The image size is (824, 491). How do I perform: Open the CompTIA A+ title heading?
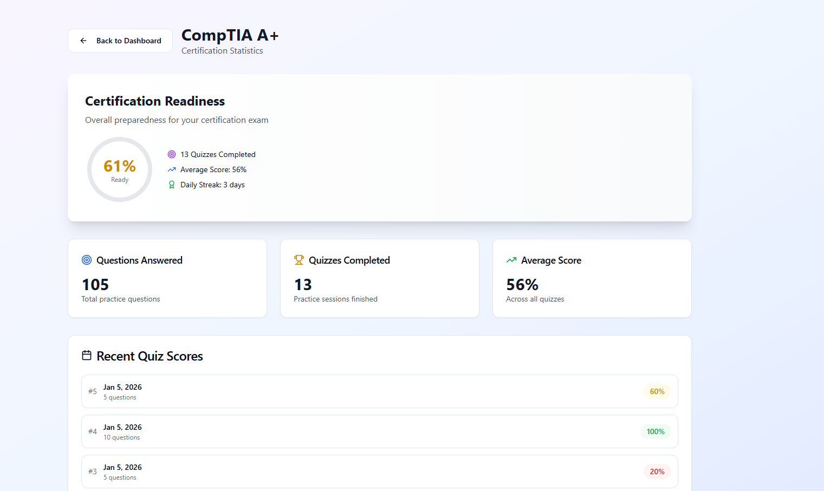[x=230, y=35]
